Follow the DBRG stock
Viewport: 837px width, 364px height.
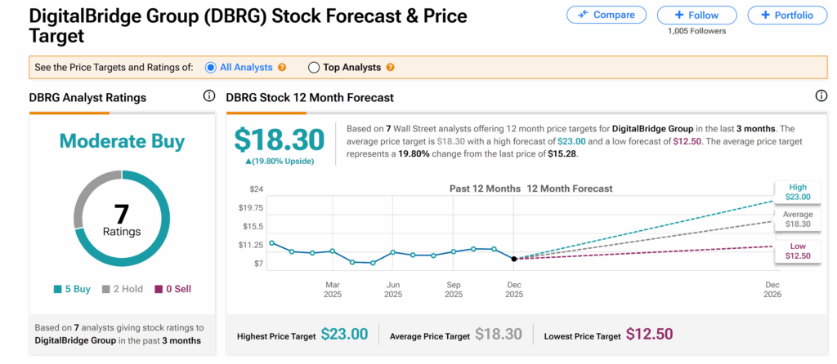click(696, 15)
